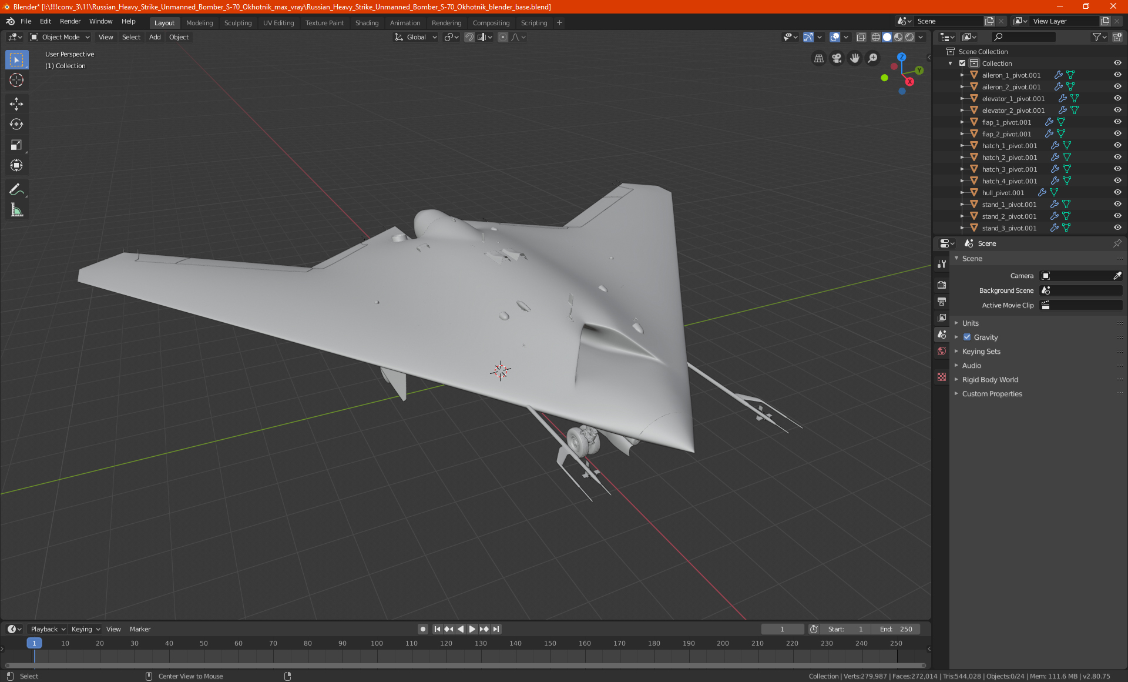Expand the Rigid Body World panel
Screen dimensions: 1128x682
pos(990,380)
